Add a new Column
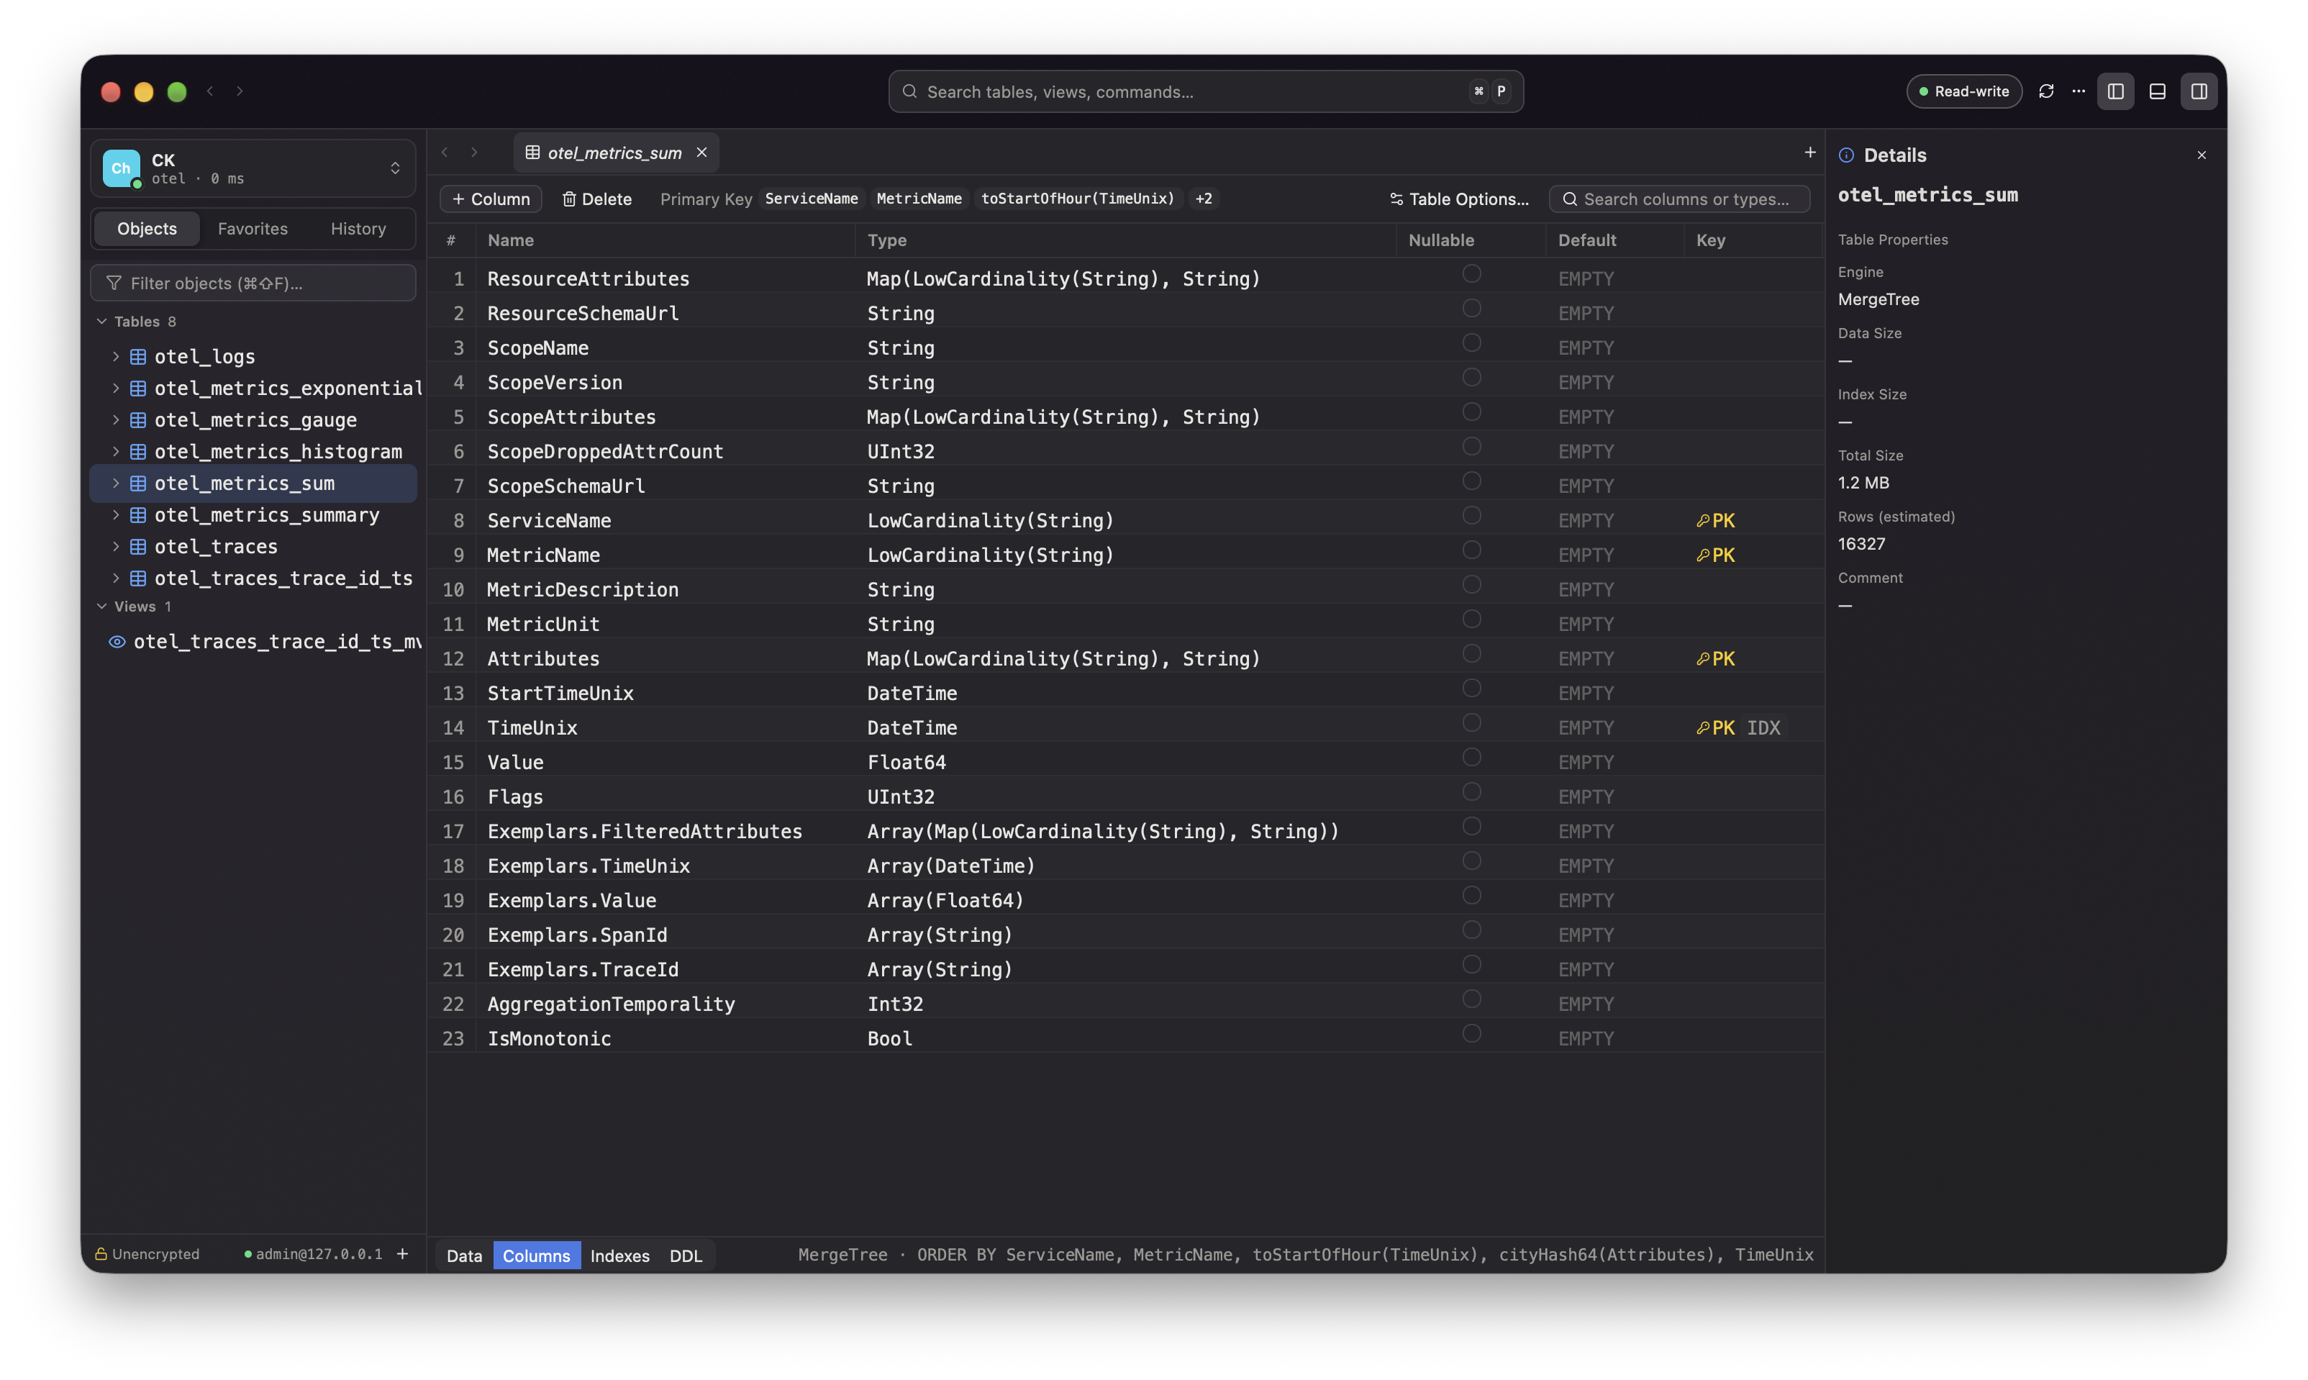The width and height of the screenshot is (2308, 1380). [x=491, y=199]
